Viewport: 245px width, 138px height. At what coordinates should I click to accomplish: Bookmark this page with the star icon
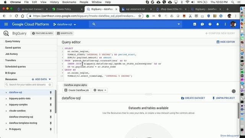(x=140, y=16)
